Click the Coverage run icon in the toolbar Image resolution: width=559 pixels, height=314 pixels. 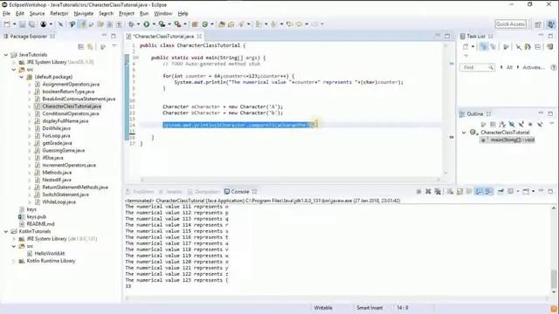click(162, 24)
